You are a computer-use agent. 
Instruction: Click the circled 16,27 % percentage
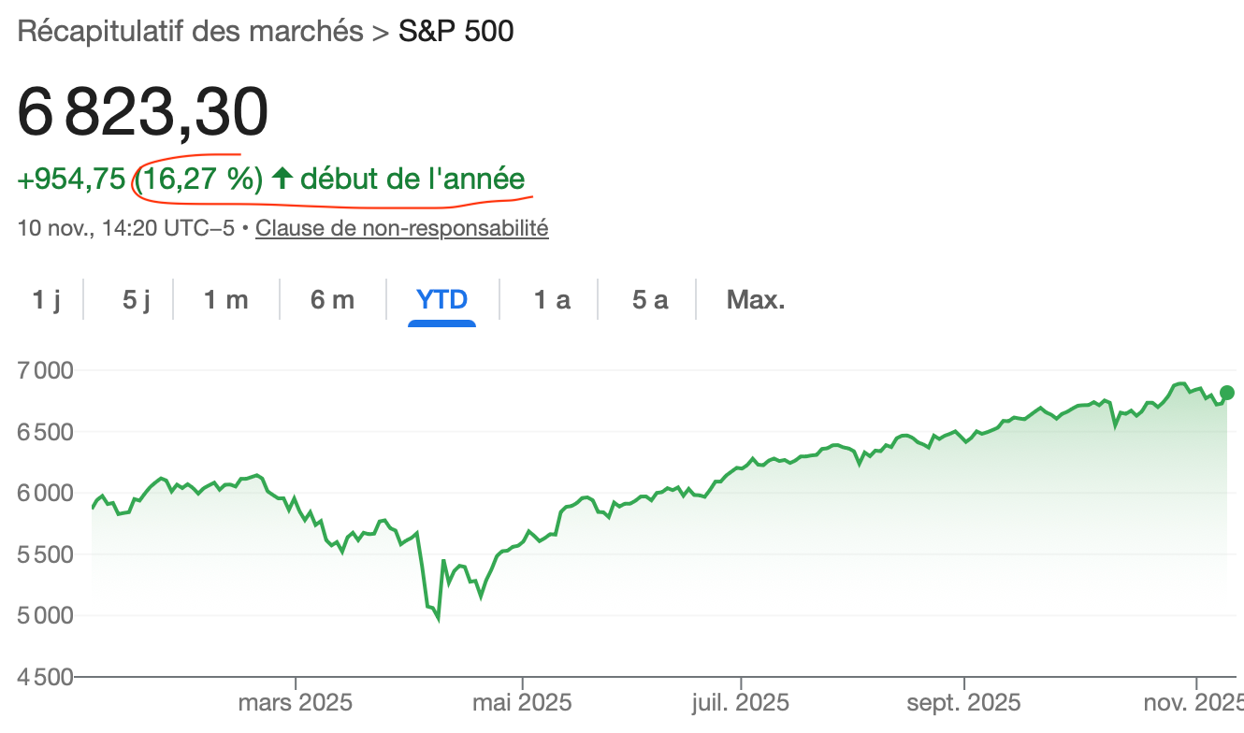(x=198, y=179)
